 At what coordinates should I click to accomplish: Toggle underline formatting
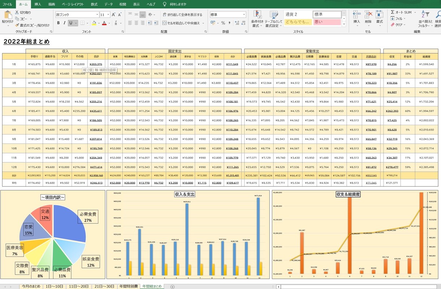71,23
